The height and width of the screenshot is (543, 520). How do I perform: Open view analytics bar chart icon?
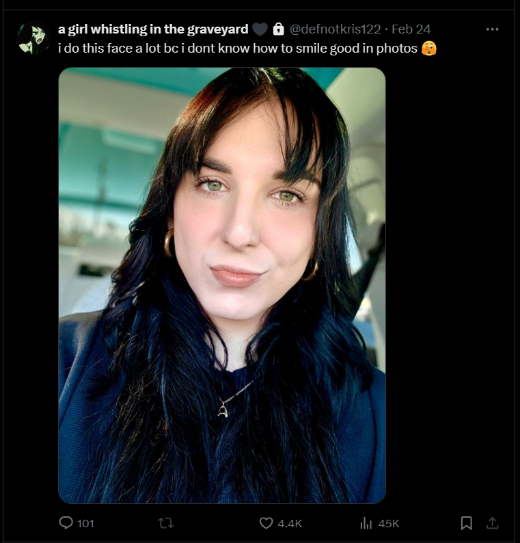[x=366, y=523]
